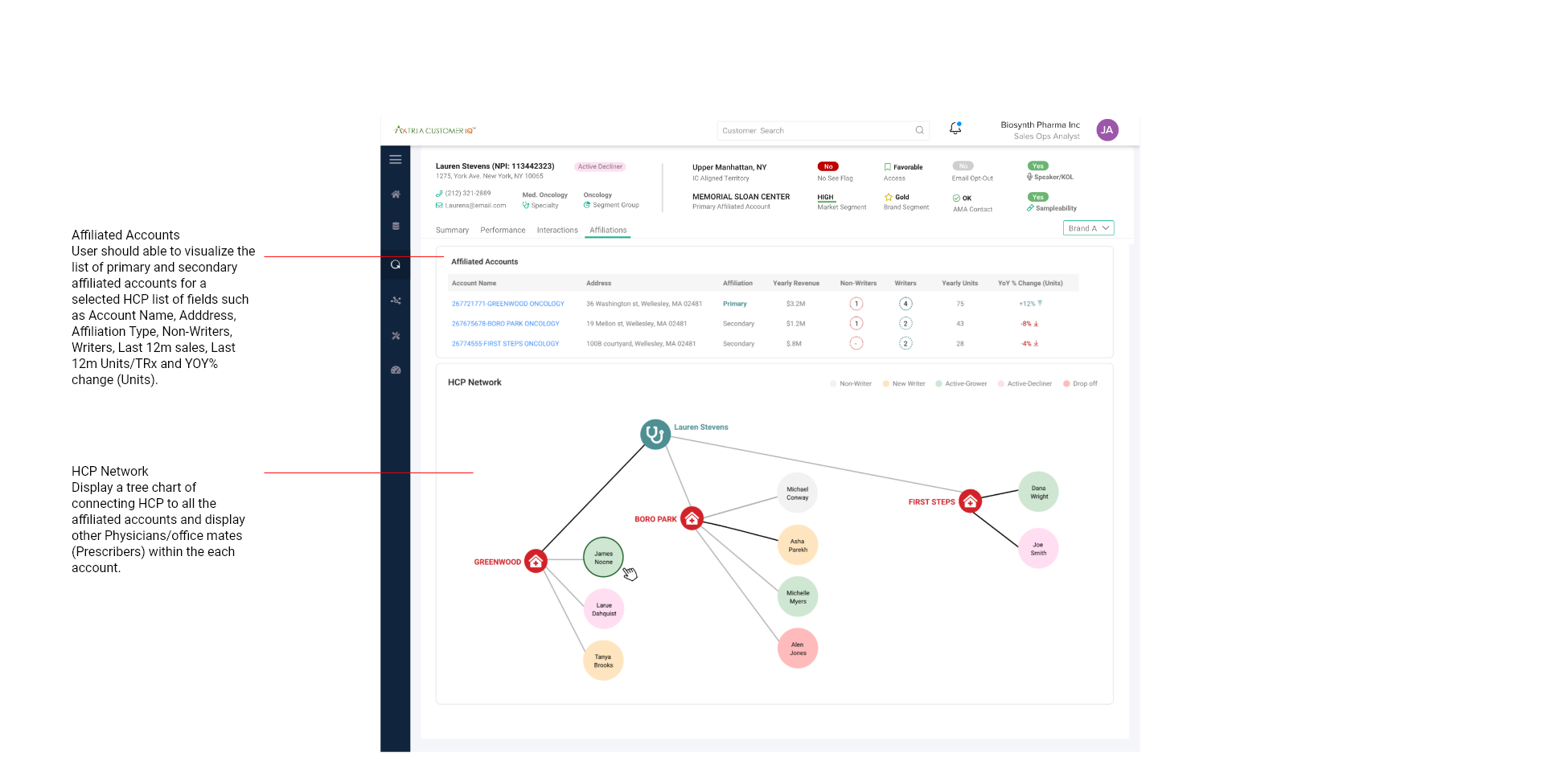Toggle the Email Opt-Out 'No' pill
The image size is (1544, 761).
pyautogui.click(x=963, y=166)
